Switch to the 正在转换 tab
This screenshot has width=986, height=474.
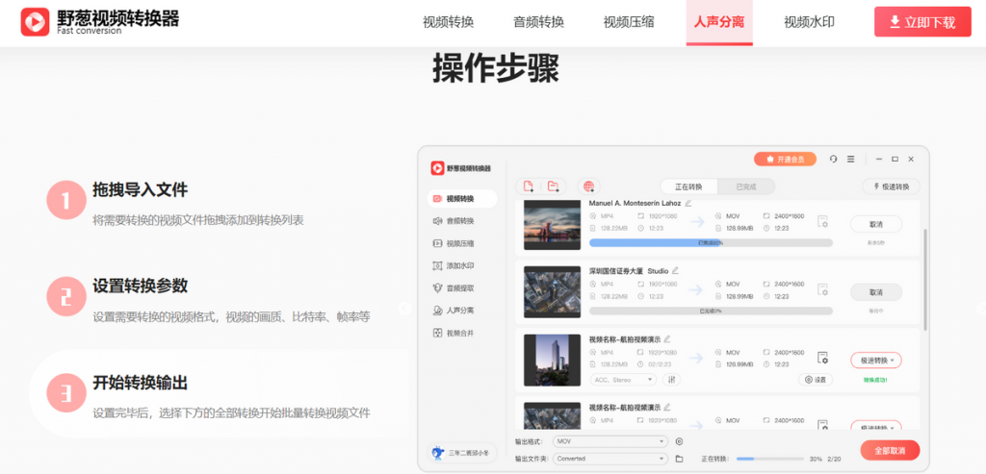[x=688, y=187]
